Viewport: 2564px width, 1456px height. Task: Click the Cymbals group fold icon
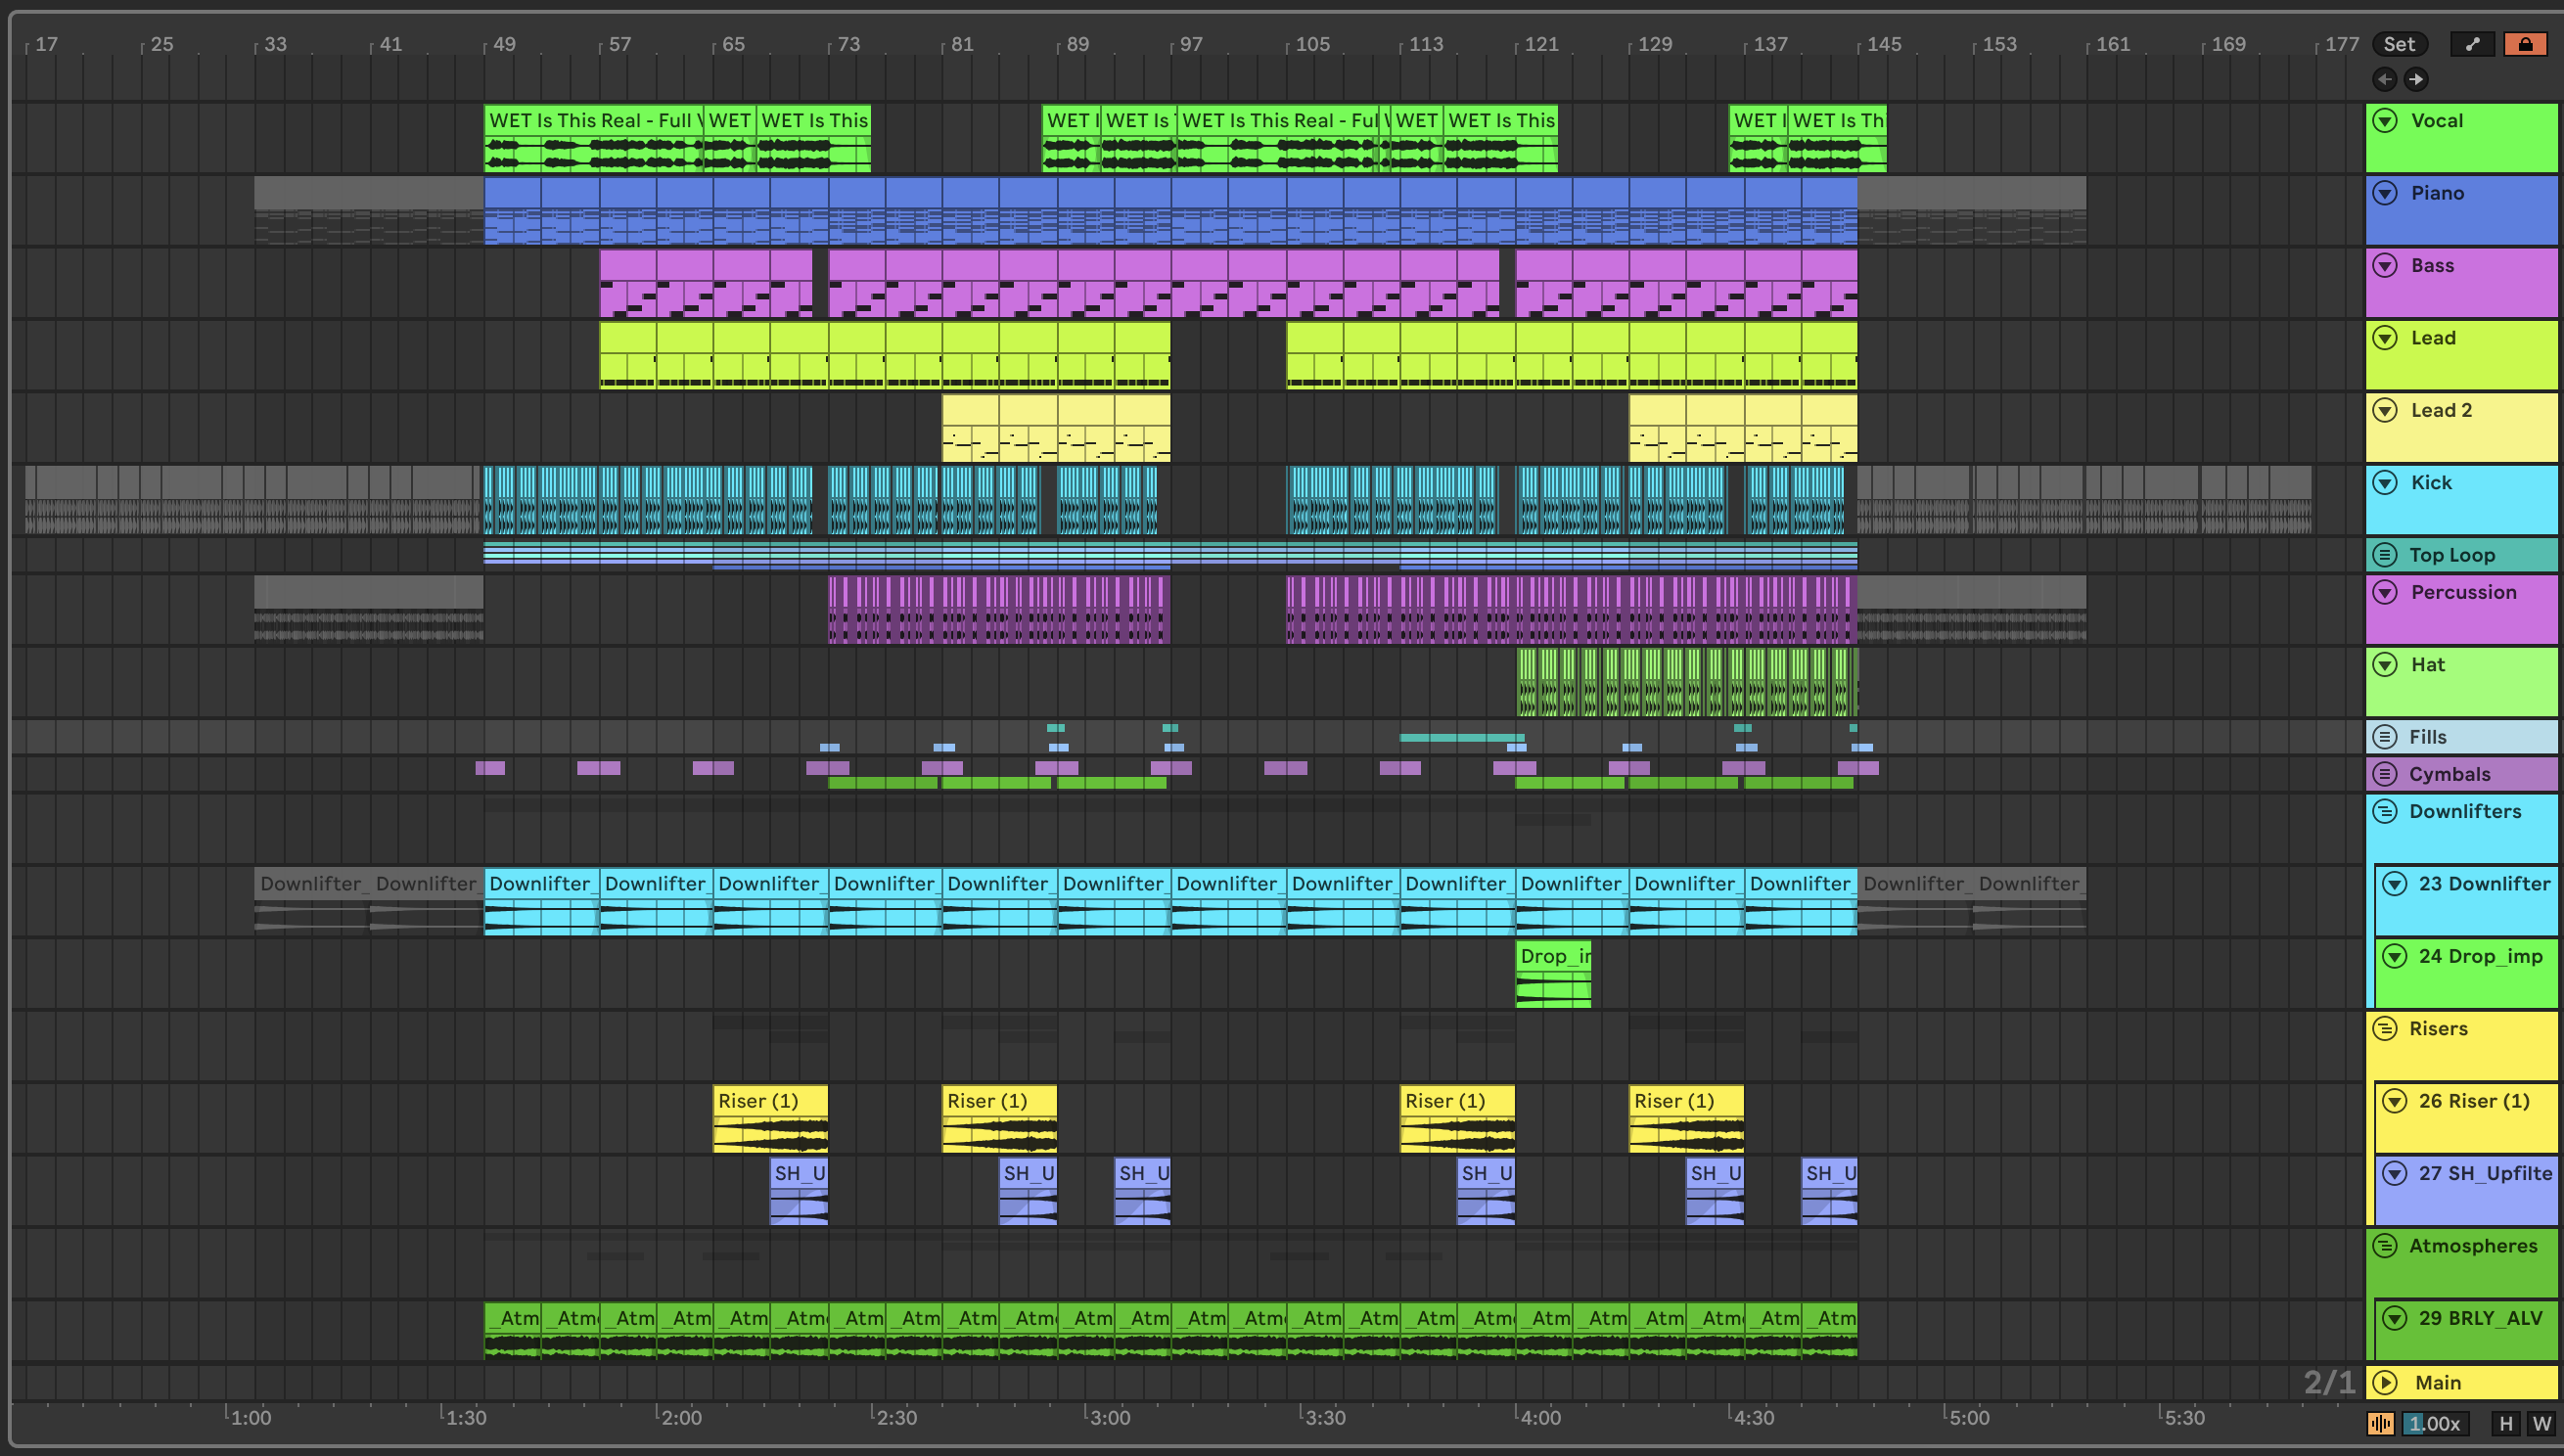pyautogui.click(x=2385, y=774)
